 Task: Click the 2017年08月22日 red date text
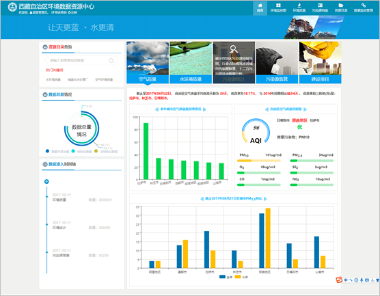(159, 94)
